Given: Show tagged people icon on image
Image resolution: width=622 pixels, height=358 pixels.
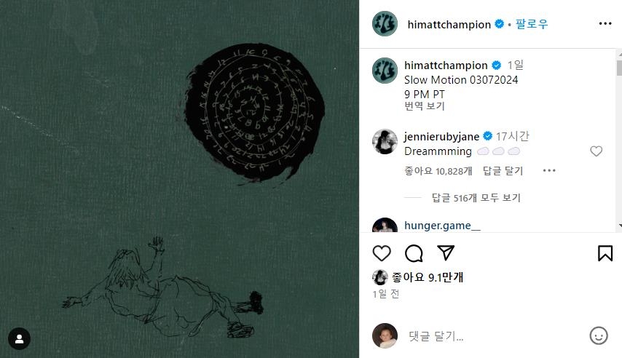Looking at the screenshot, I should (19, 338).
